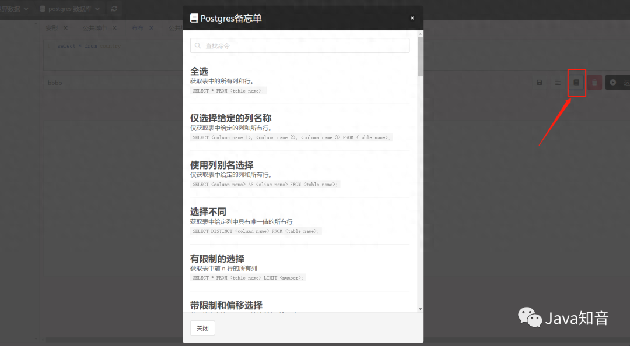Close the 布布 tab with its X
Image resolution: width=630 pixels, height=346 pixels.
point(151,28)
